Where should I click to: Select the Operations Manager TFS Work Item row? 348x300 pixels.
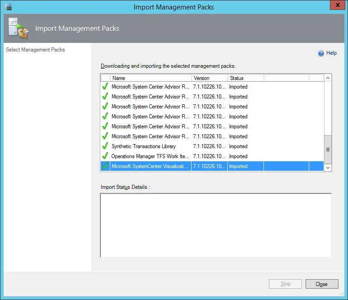tap(212, 156)
